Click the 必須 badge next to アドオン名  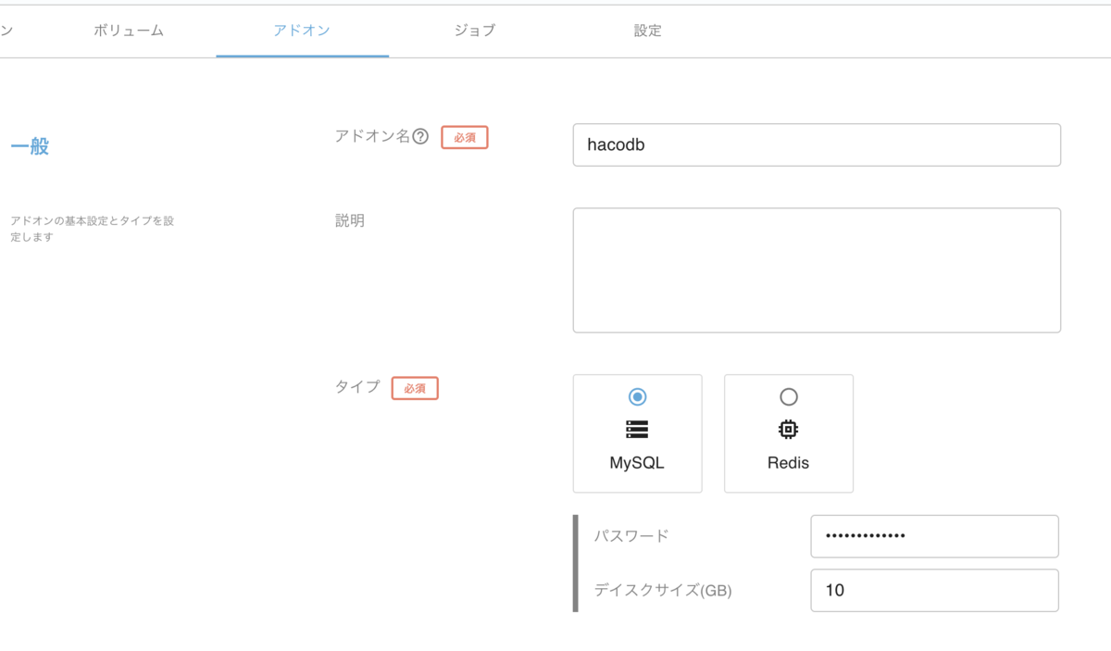[x=465, y=137]
